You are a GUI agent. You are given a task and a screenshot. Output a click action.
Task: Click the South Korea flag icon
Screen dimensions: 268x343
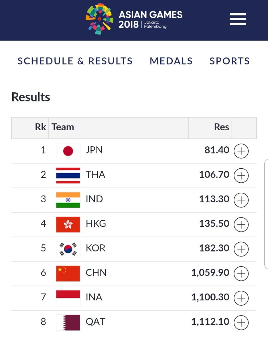(x=68, y=249)
